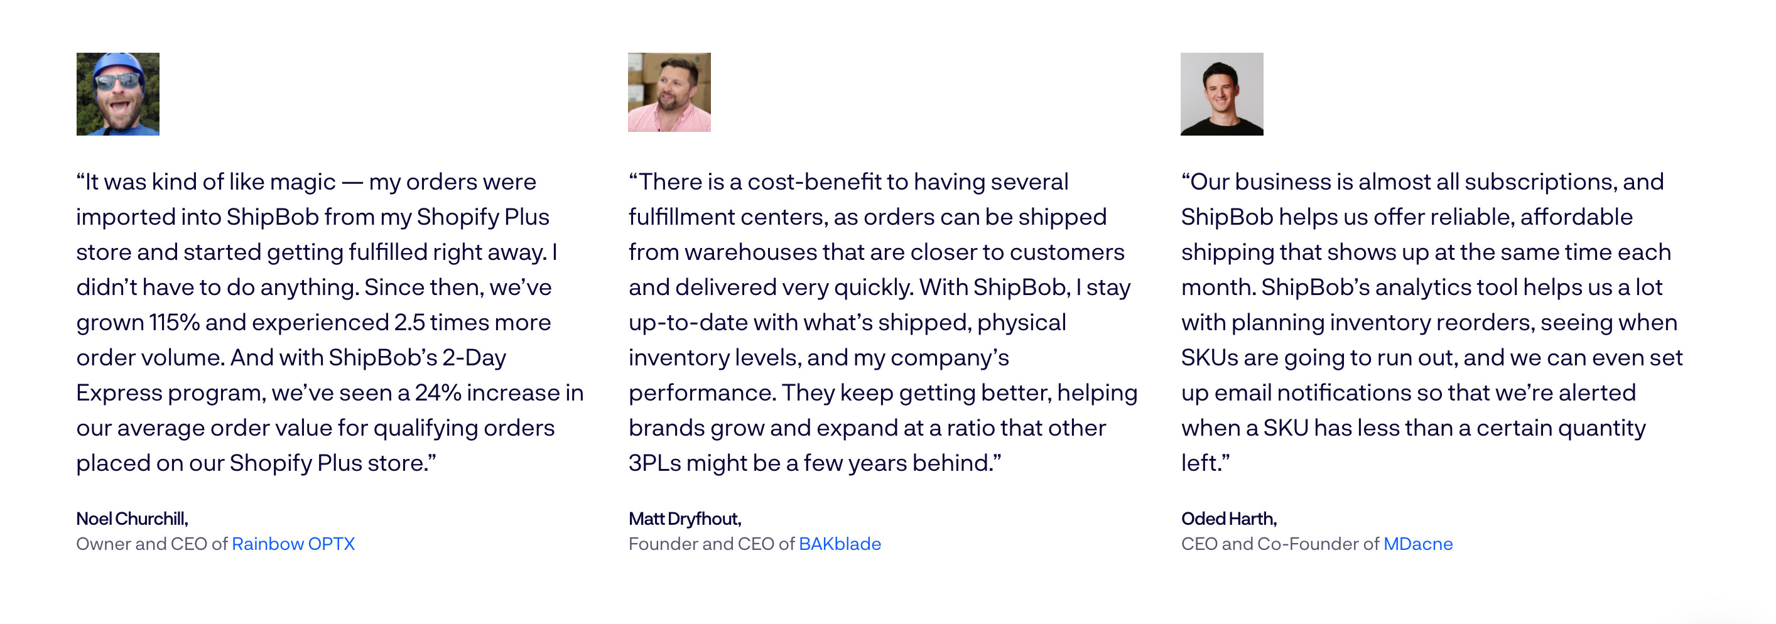Screen dimensions: 1776x624
Task: Visit the MDacne link
Action: pyautogui.click(x=1417, y=544)
